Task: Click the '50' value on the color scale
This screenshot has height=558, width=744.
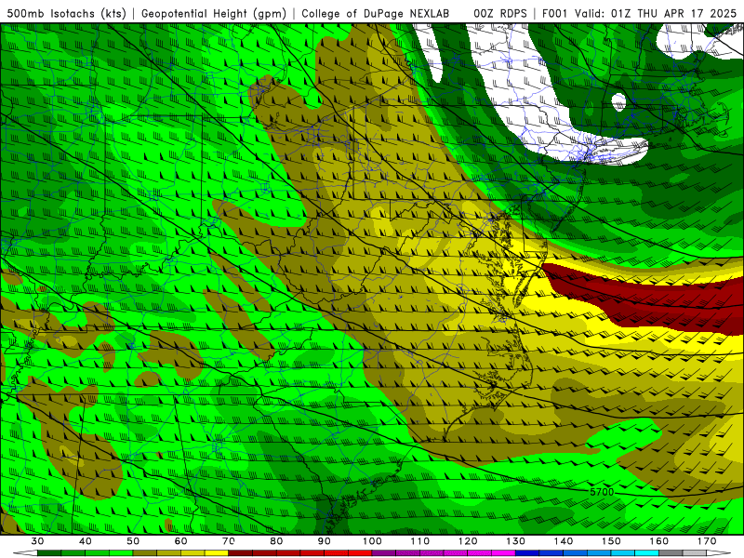Action: (133, 541)
